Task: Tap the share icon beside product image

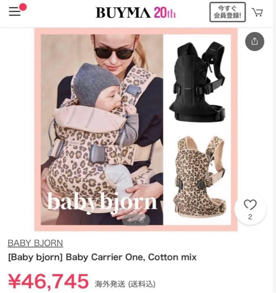Action: (x=255, y=41)
